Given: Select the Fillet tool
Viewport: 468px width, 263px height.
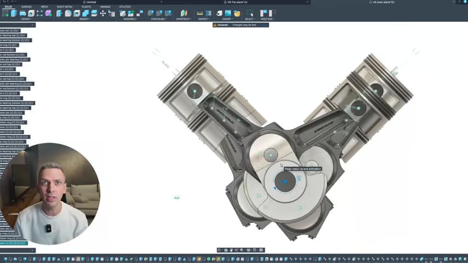Looking at the screenshot, I should pyautogui.click(x=68, y=13).
